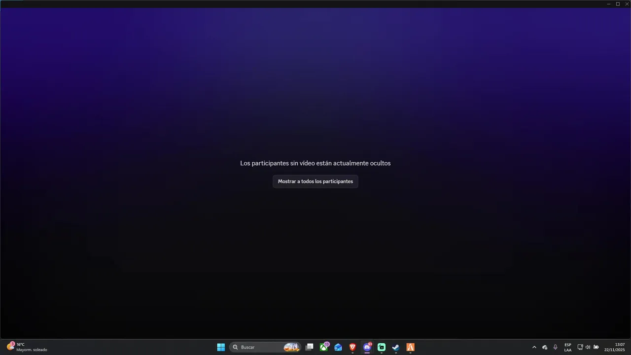This screenshot has height=355, width=631.
Task: Close the video call window
Action: 627,4
